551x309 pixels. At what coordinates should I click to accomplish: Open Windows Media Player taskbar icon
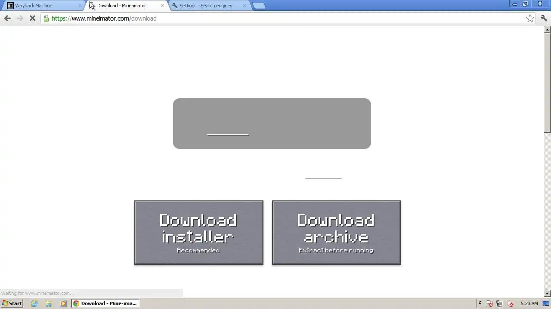[63, 303]
